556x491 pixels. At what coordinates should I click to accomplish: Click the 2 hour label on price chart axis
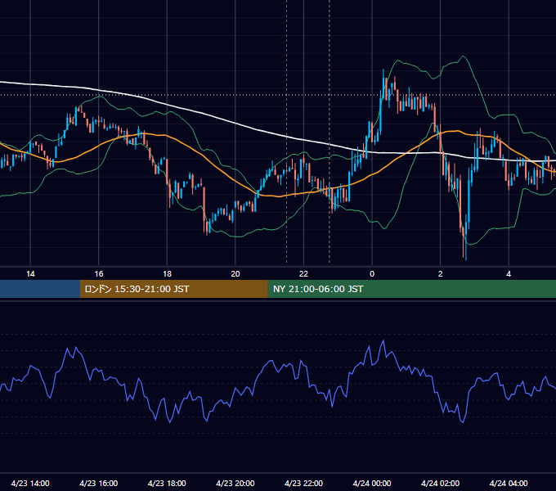pos(441,274)
